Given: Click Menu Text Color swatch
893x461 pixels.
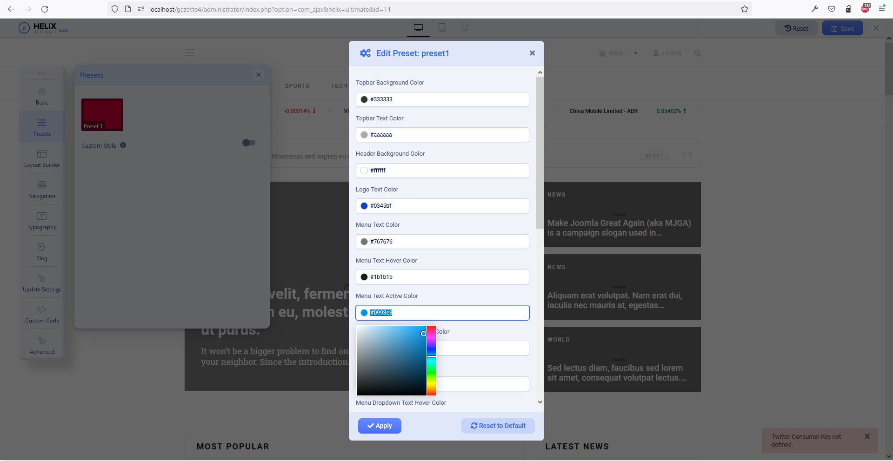Looking at the screenshot, I should [364, 242].
